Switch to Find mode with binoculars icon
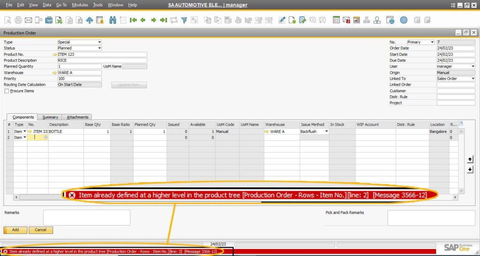This screenshot has height=256, width=480. tap(112, 20)
